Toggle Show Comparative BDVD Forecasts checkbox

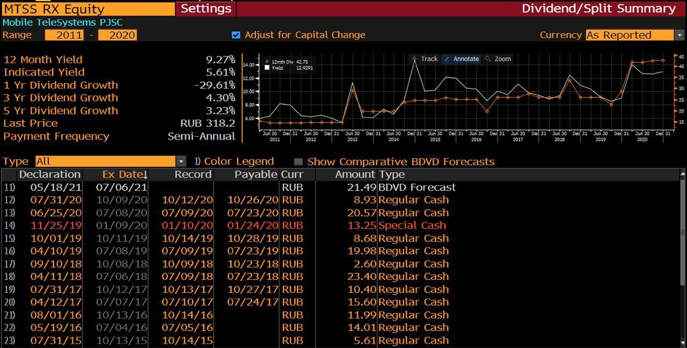tap(298, 161)
